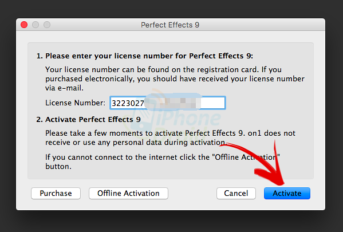343x232 pixels.
Task: Click the gray zoom window button
Action: (47, 25)
